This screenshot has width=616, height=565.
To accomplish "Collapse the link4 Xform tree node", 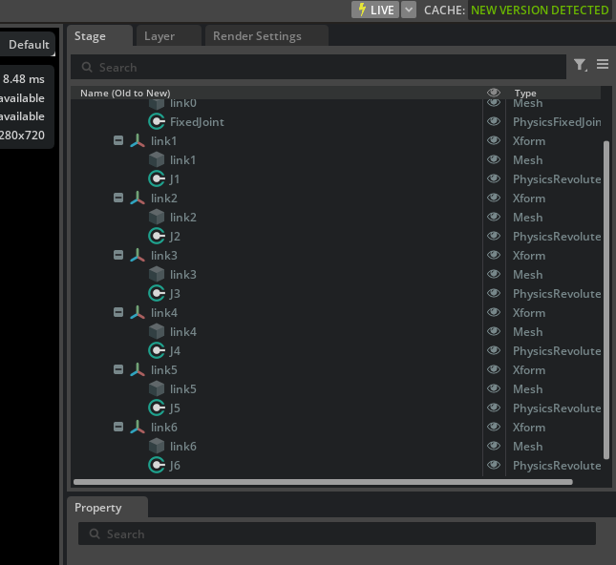I will point(118,312).
